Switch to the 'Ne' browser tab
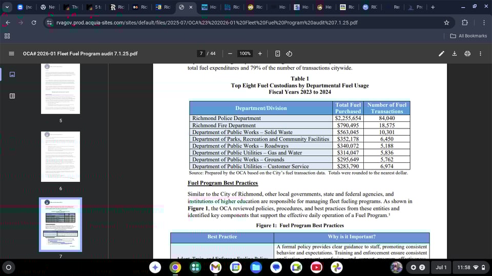Viewport: 492px width, 276px height. tap(48, 7)
